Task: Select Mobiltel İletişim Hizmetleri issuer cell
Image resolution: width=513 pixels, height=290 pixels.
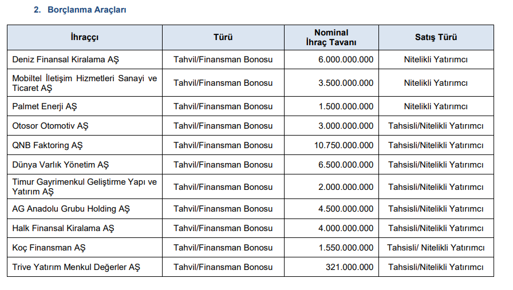Action: [x=85, y=83]
